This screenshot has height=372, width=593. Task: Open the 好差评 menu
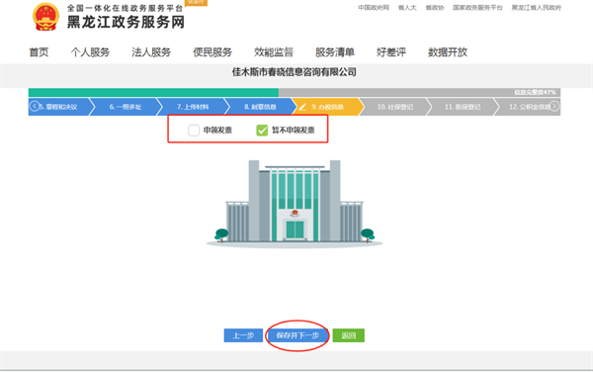point(391,52)
